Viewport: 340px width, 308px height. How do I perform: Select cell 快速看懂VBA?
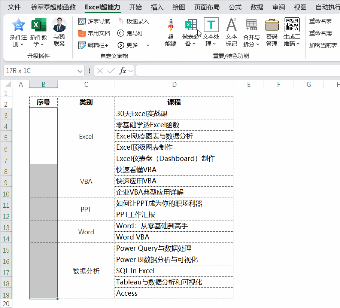[x=174, y=170]
